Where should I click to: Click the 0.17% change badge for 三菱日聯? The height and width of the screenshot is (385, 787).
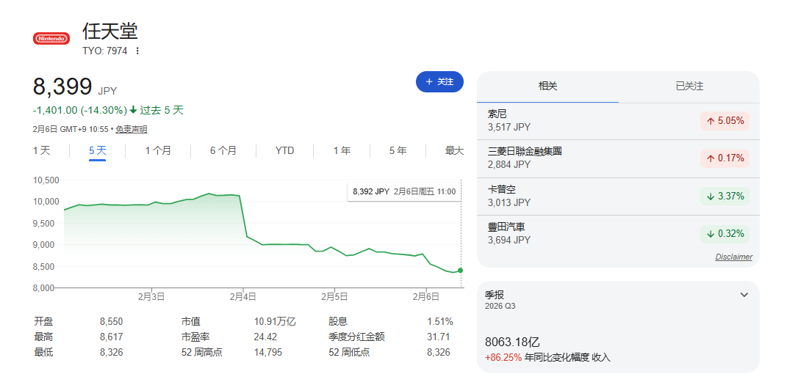[x=725, y=158]
